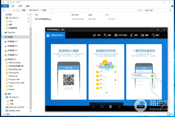Click 查看所有照片 to view all photos
The height and width of the screenshot is (117, 175).
(x=56, y=35)
